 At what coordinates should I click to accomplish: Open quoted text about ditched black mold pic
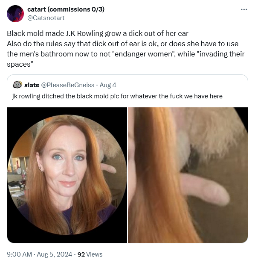(x=117, y=96)
